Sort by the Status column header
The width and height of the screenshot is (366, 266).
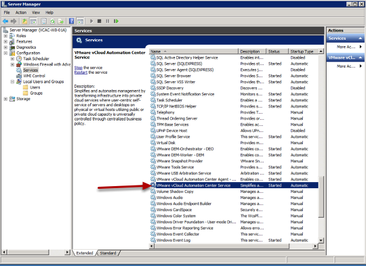click(x=277, y=51)
